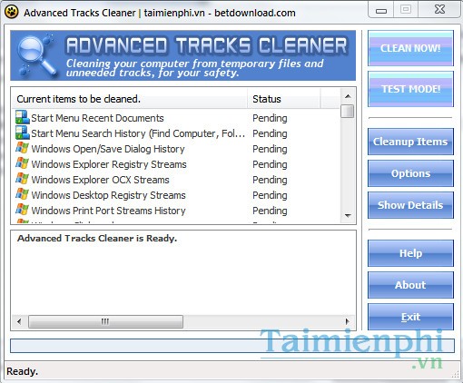Click the 'Ready.' status bar text
Screen dimensions: 463x383
pos(22,371)
